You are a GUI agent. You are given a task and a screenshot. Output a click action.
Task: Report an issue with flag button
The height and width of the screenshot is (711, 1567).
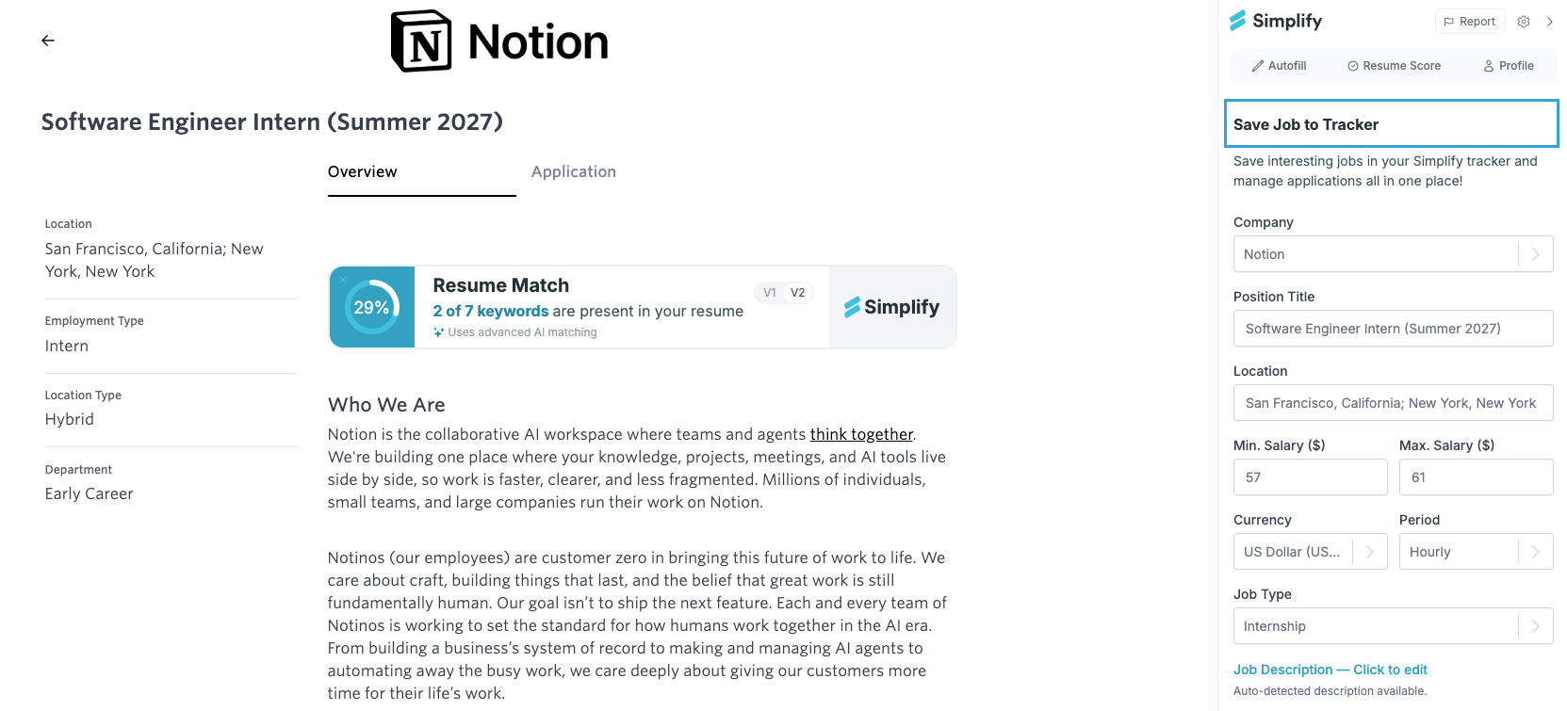click(x=1469, y=22)
